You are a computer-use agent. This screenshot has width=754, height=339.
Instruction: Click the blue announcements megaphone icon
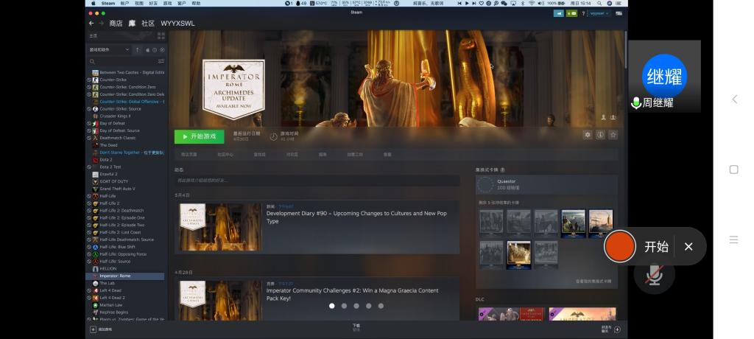pos(558,13)
